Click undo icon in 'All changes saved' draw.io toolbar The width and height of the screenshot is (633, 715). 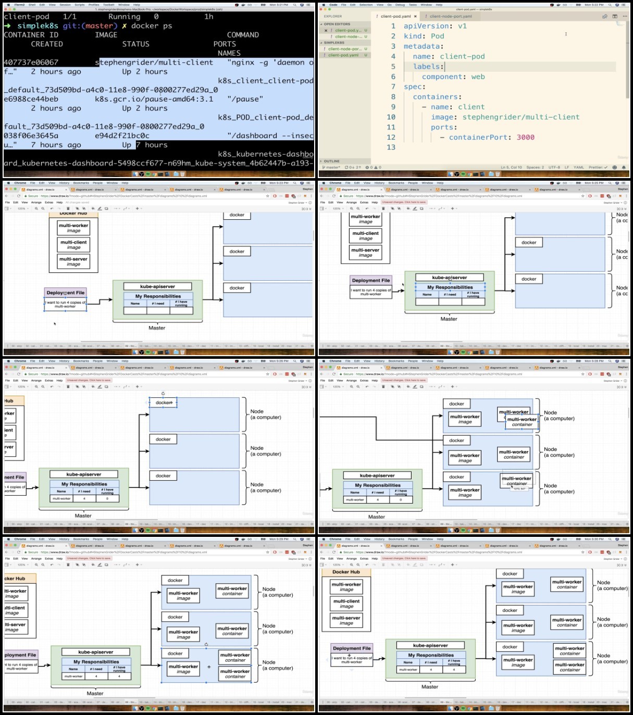[x=52, y=208]
